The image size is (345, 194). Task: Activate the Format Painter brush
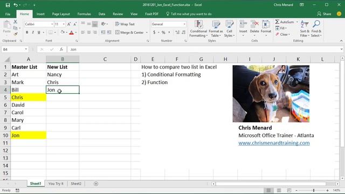coord(15,34)
